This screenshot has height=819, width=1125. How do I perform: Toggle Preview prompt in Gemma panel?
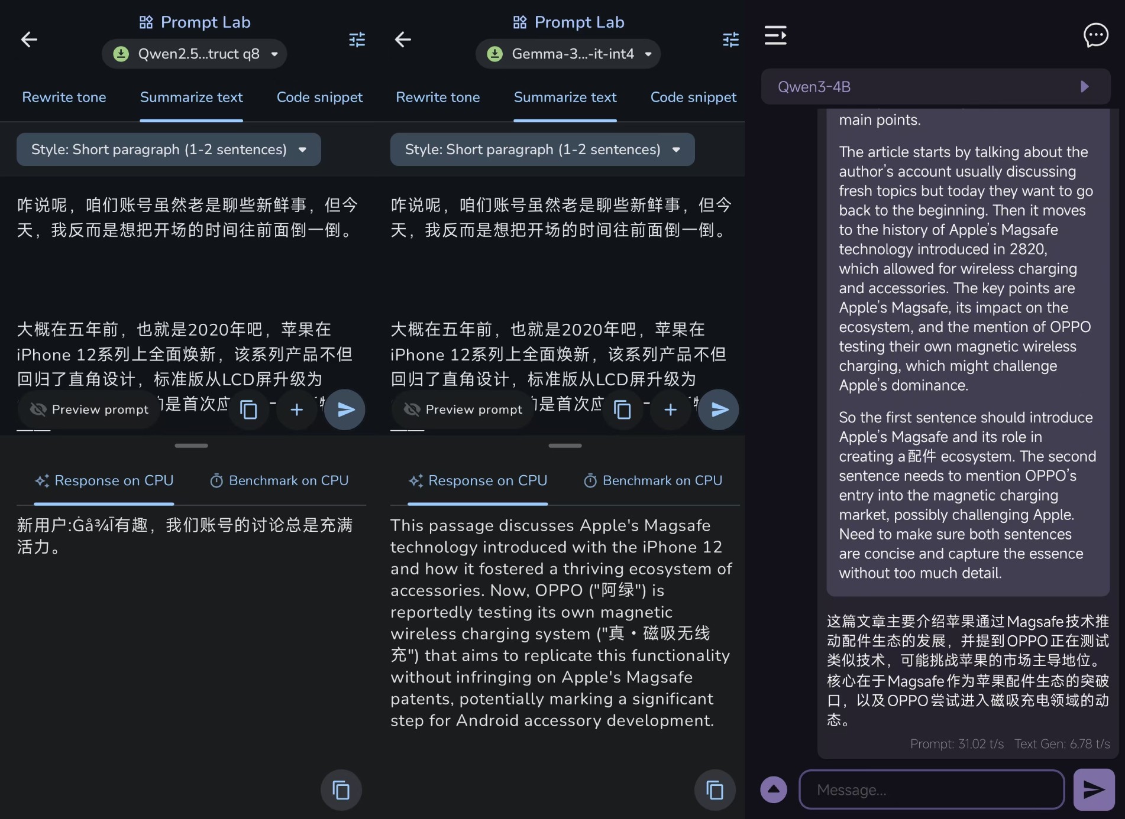(x=463, y=409)
